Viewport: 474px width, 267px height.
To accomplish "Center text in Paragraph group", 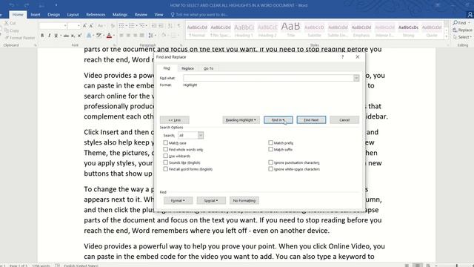I will point(128,36).
